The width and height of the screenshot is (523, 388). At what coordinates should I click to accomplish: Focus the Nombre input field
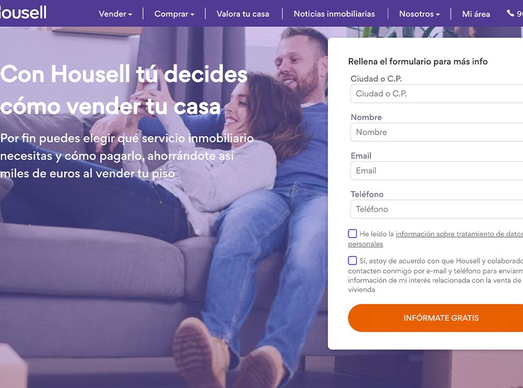tap(437, 133)
